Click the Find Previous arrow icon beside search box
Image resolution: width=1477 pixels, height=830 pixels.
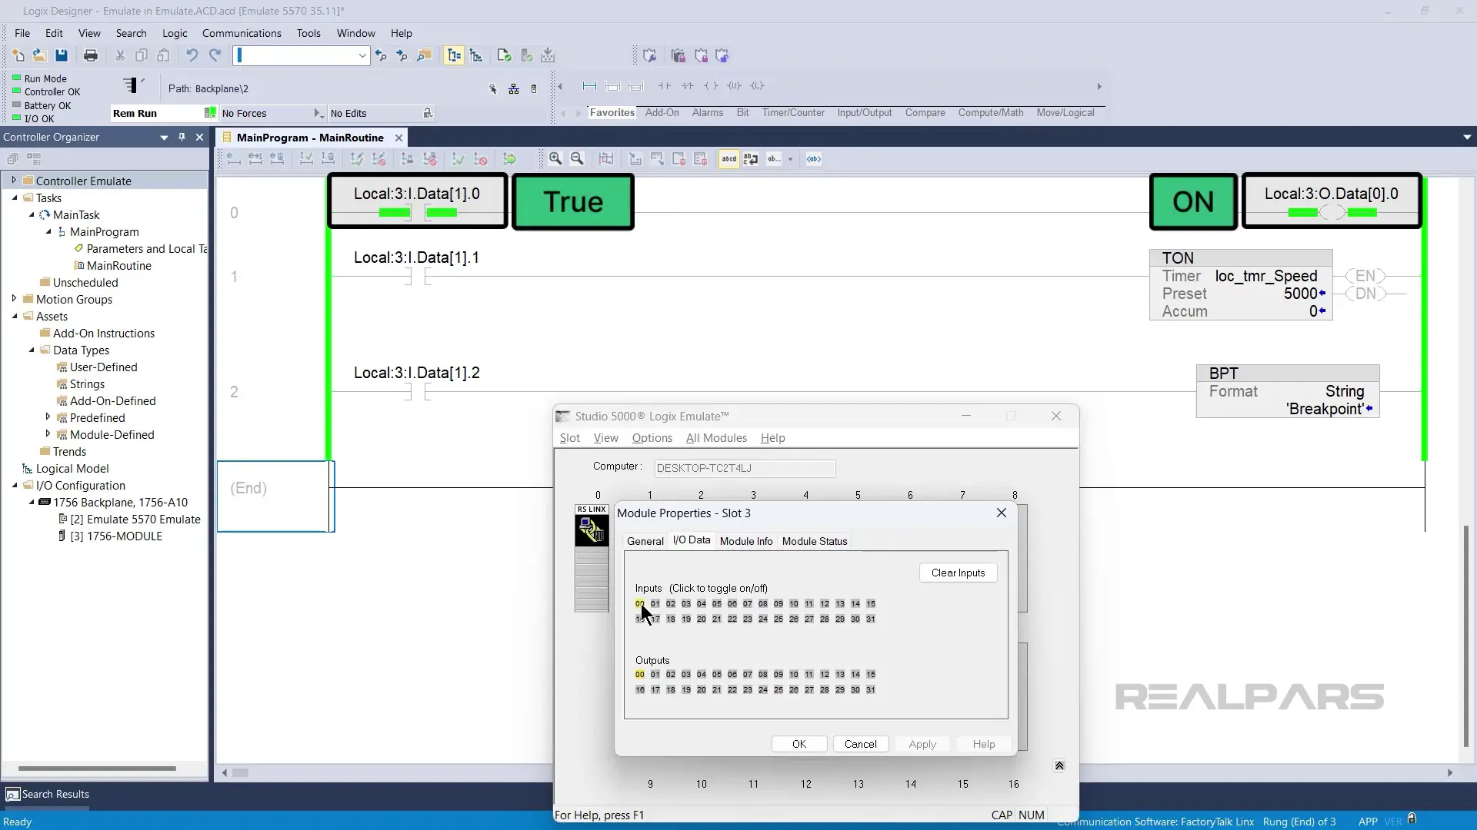tap(381, 55)
